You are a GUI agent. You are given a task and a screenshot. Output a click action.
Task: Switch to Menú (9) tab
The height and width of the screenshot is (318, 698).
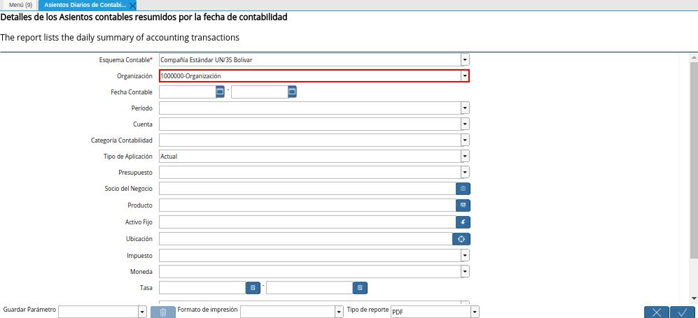click(x=20, y=6)
